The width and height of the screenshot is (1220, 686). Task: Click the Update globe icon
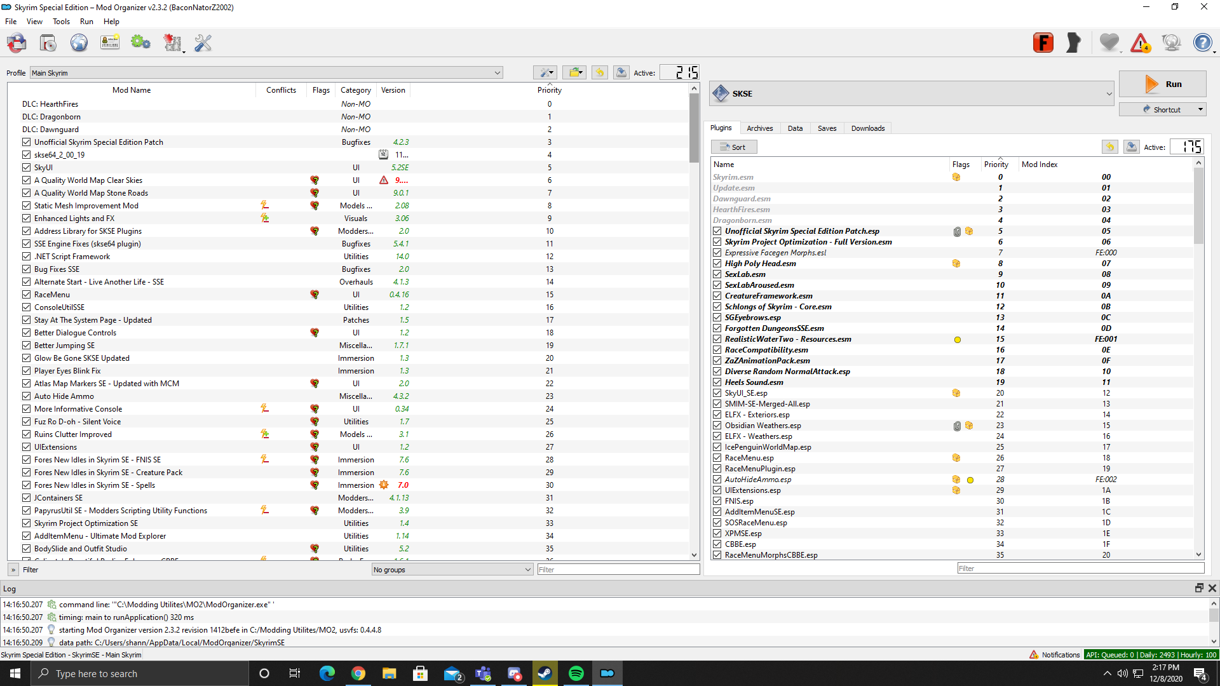[x=1171, y=43]
